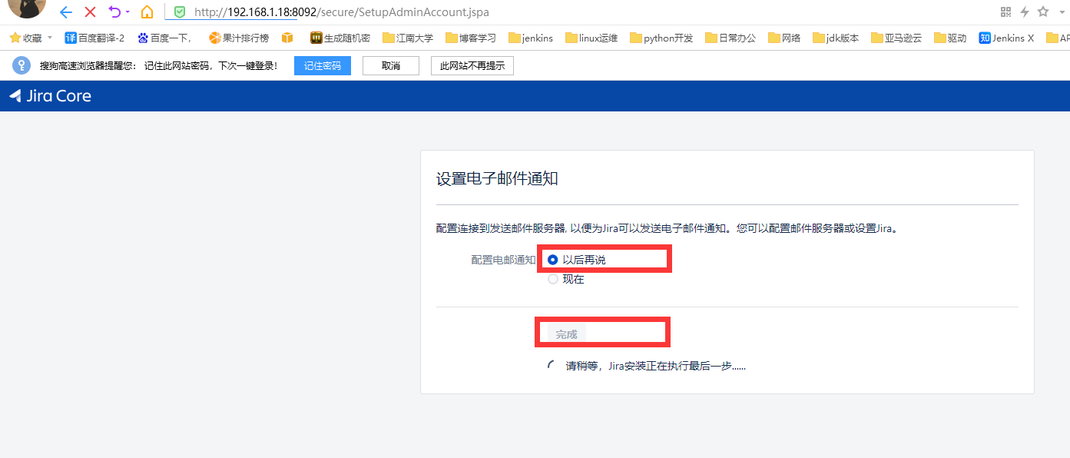The image size is (1070, 458).
Task: Click 设置电子邮件通知 heading text
Action: [x=497, y=178]
